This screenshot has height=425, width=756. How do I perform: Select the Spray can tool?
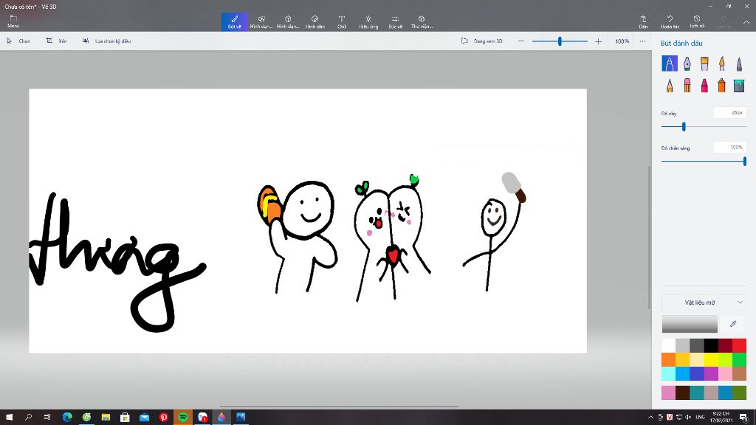[x=722, y=86]
